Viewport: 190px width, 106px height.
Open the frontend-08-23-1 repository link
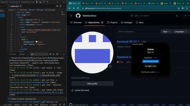(x=128, y=42)
